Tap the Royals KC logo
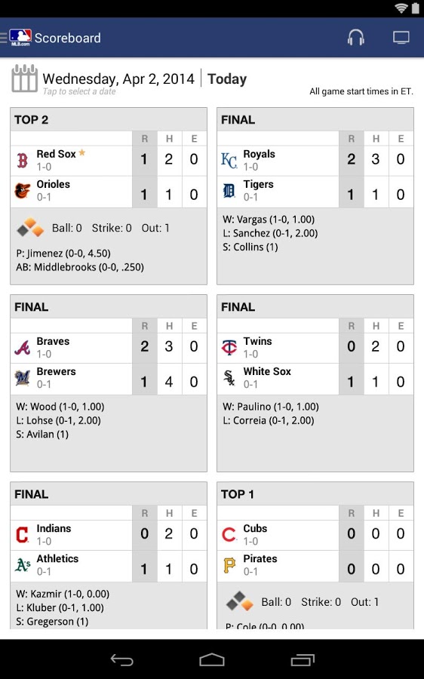424x679 pixels. tap(229, 160)
